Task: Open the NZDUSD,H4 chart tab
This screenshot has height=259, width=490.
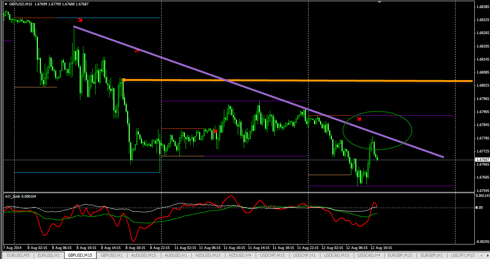Action: tap(240, 255)
